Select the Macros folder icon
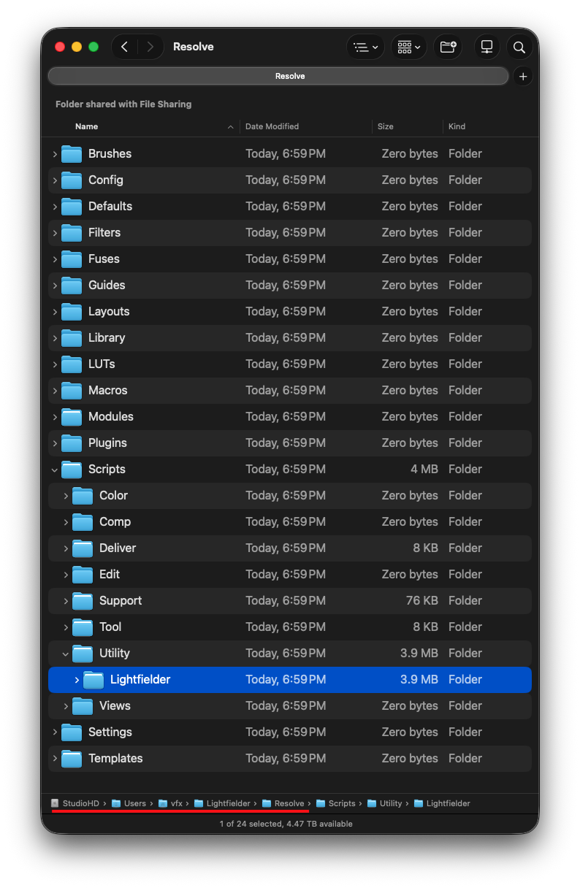 (72, 391)
